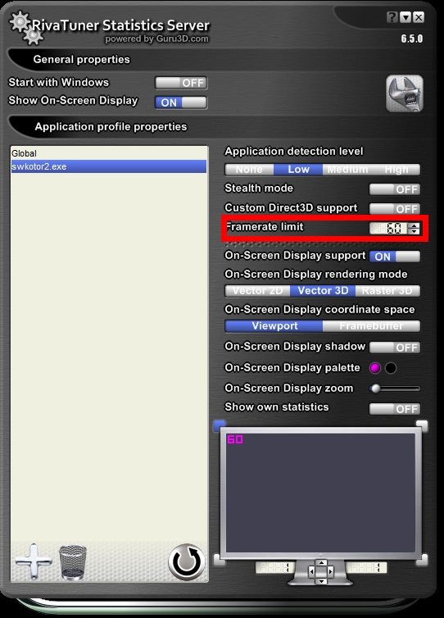Set detection level to Medium
444x618 pixels.
point(347,170)
